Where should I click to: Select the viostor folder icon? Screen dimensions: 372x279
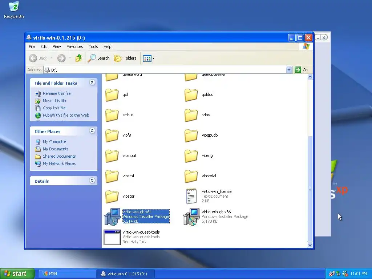(x=112, y=197)
